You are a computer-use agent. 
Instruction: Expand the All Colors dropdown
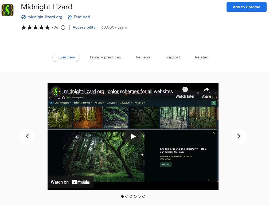(x=140, y=103)
